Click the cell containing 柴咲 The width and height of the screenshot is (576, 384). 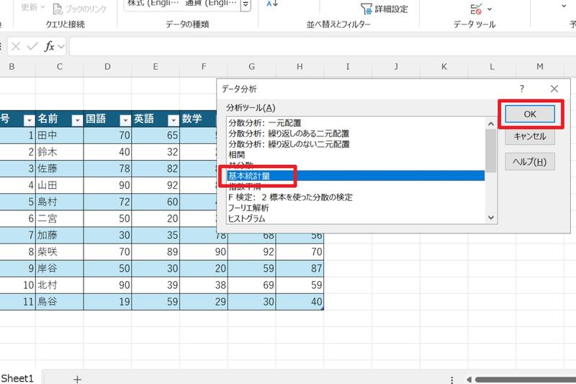(x=60, y=251)
